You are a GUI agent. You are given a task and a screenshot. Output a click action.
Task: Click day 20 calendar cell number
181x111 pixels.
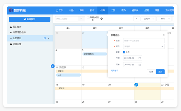pyautogui.click(x=110, y=85)
